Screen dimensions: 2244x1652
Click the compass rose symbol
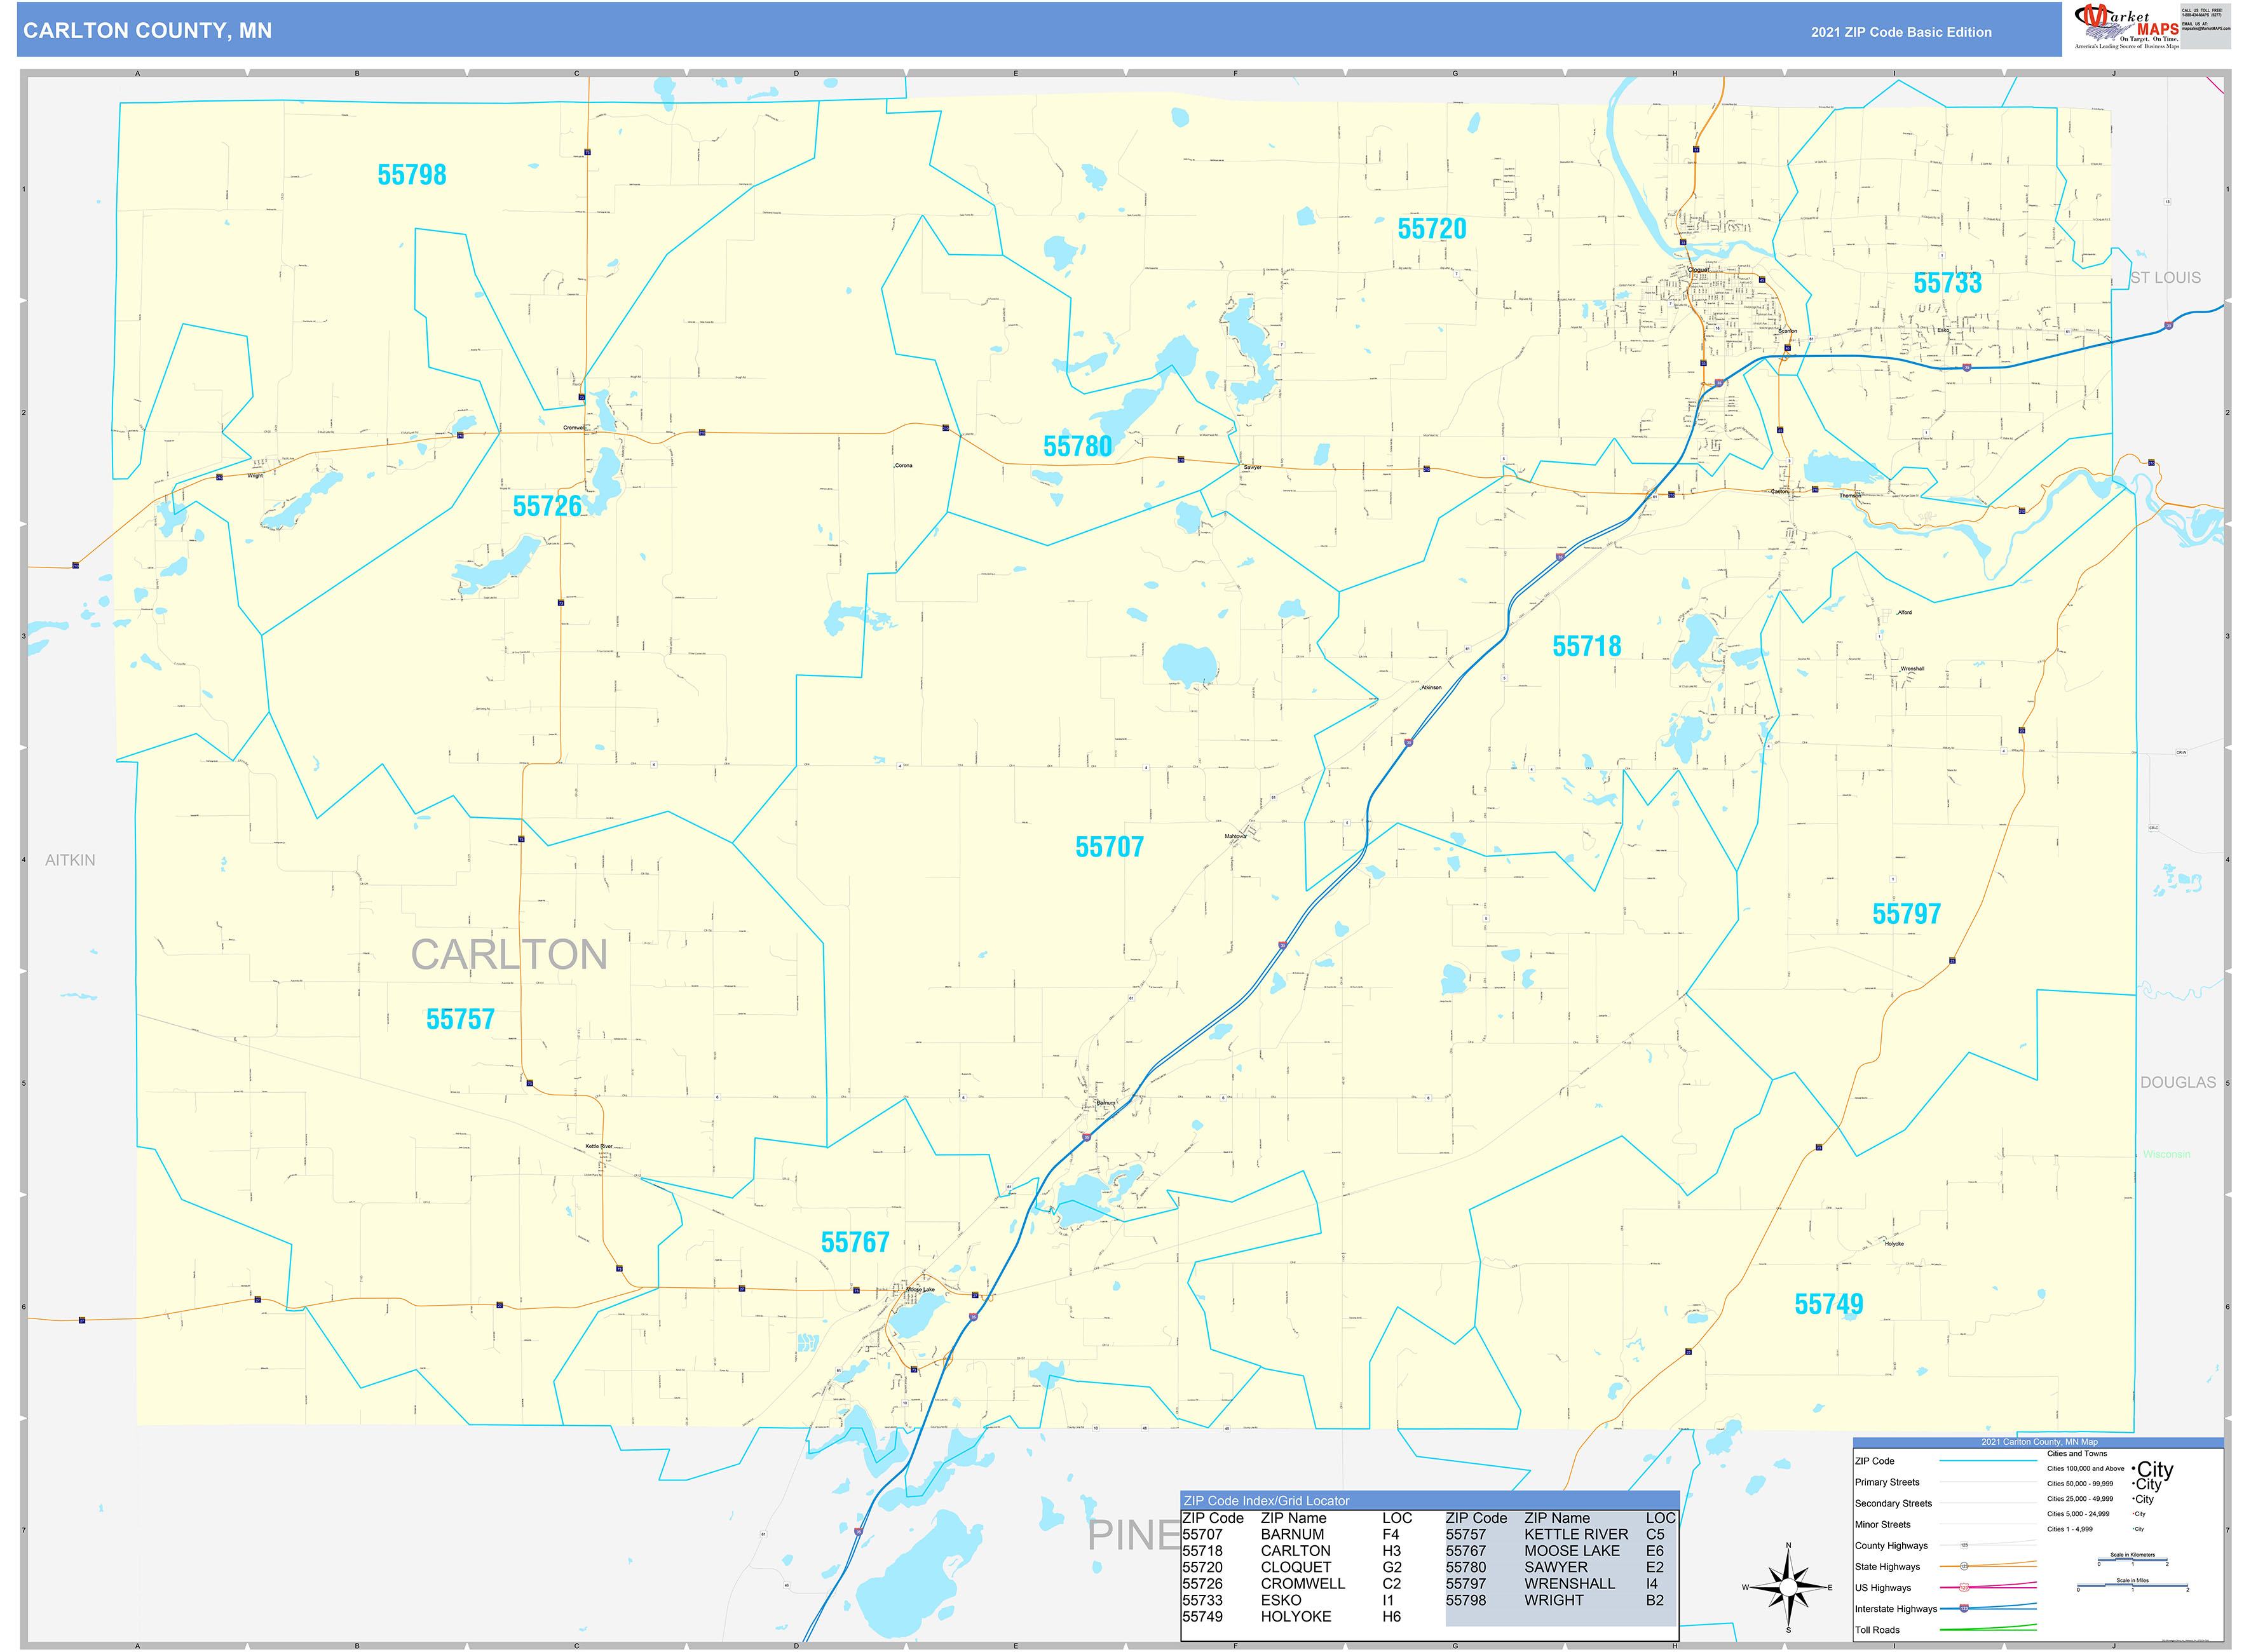(x=1788, y=1587)
